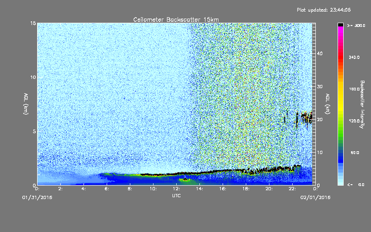Image resolution: width=371 pixels, height=232 pixels.
Task: Click the '2:' hour tick on time axis
Action: (60, 189)
